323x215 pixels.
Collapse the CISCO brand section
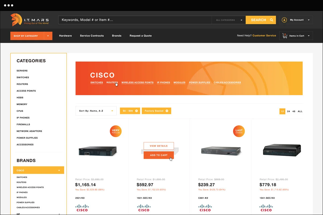point(60,170)
